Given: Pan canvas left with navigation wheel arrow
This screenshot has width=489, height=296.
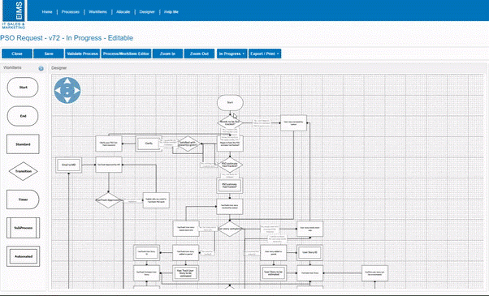Looking at the screenshot, I should [58, 91].
